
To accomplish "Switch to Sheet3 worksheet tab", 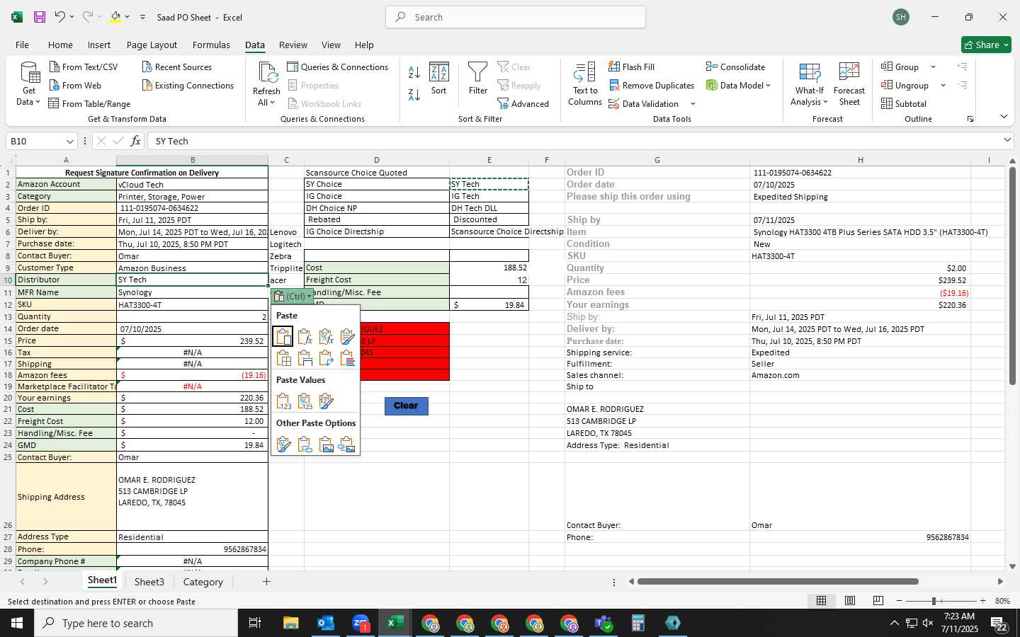I will (x=149, y=582).
